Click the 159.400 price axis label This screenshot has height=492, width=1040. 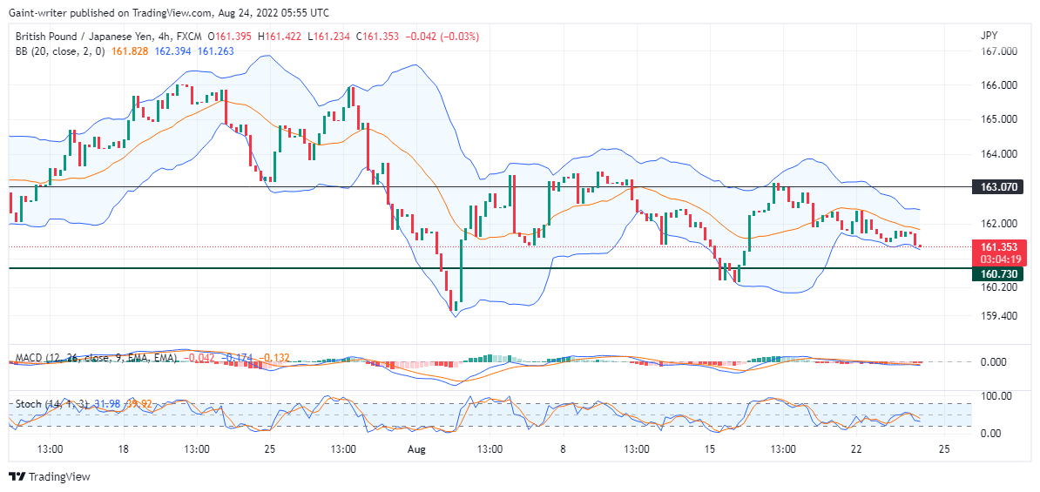[999, 315]
